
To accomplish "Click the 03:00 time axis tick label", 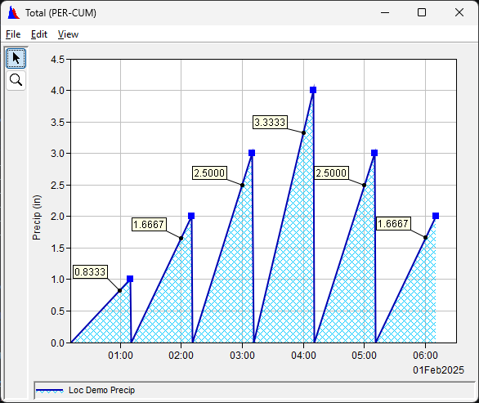I will point(242,356).
